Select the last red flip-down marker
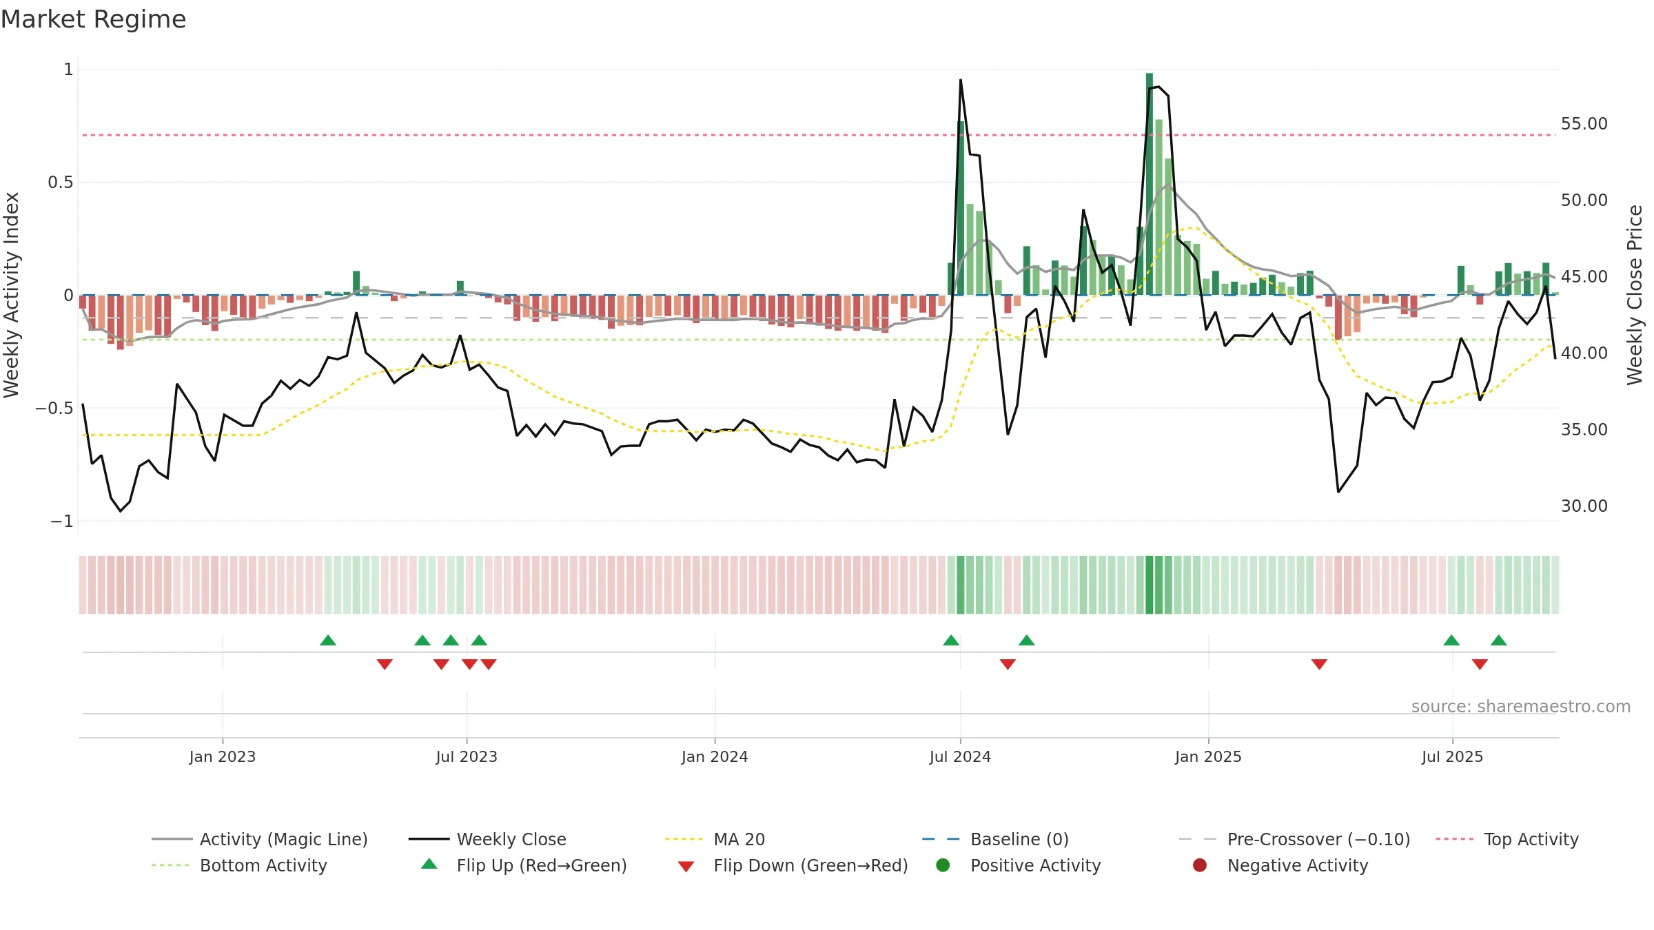1654x930 pixels. 1480,664
